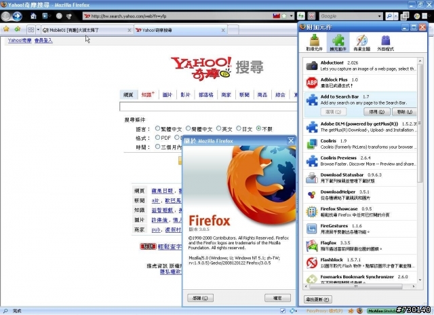Click the Forward navigation arrow
434x315 pixels.
[16, 16]
